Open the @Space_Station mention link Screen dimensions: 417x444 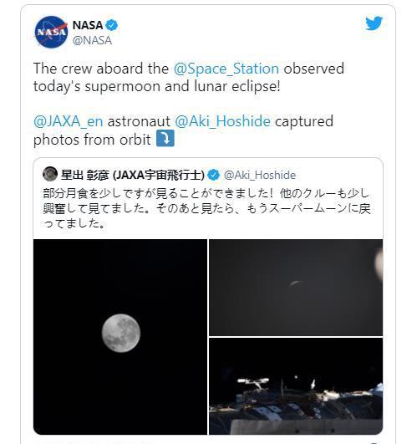click(226, 69)
